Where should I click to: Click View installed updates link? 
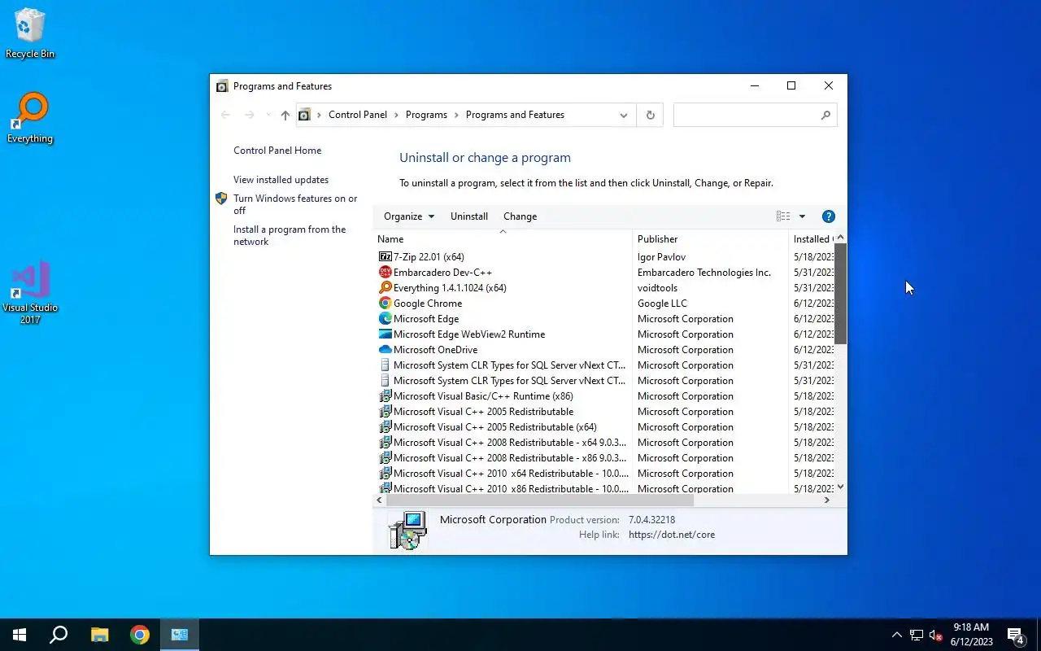tap(281, 180)
